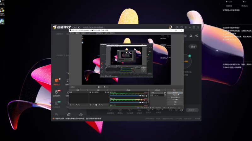
Task: Pop out the Controls dock header icon
Action: (x=182, y=90)
